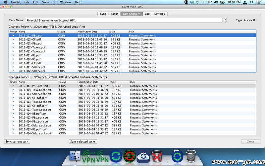Click the Task Name input field

124,20
